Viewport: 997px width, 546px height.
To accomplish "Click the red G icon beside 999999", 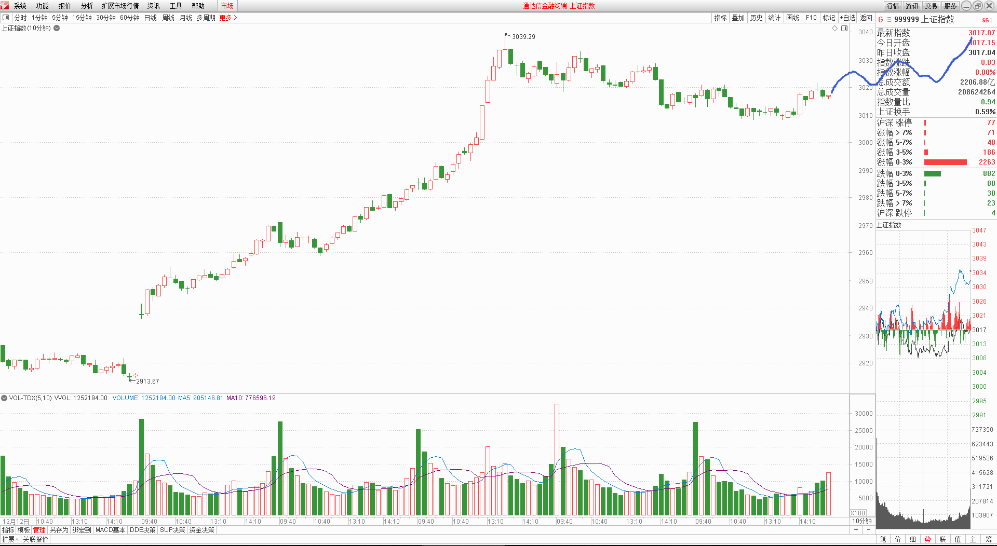I will coord(881,20).
